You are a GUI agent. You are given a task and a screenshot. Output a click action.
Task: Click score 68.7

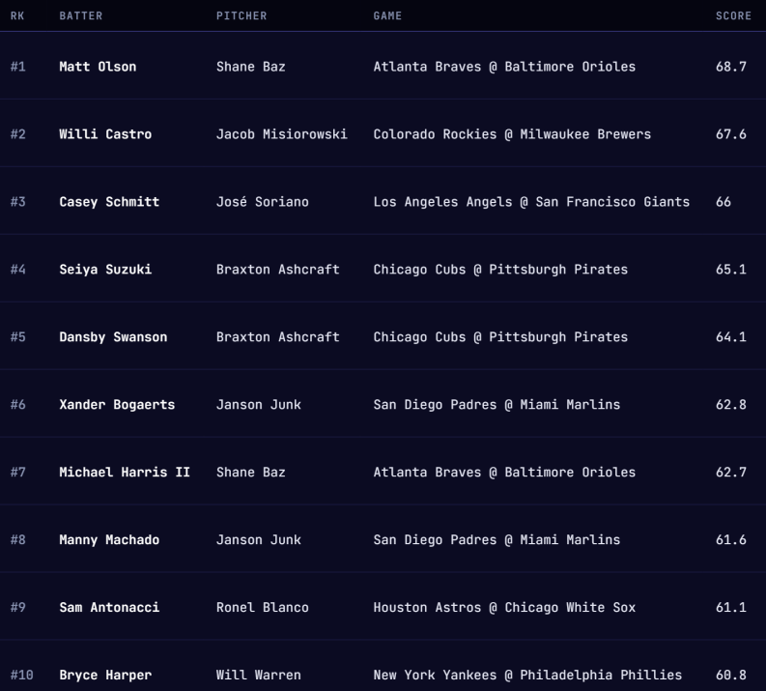(731, 67)
